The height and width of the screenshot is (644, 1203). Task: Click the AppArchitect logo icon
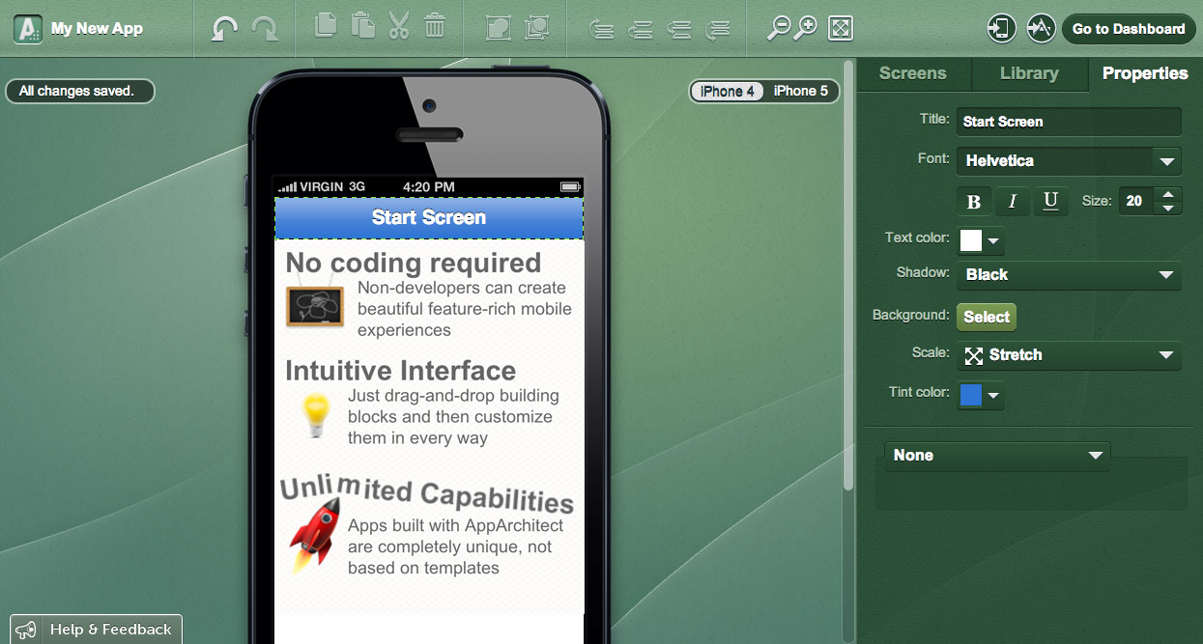click(27, 29)
